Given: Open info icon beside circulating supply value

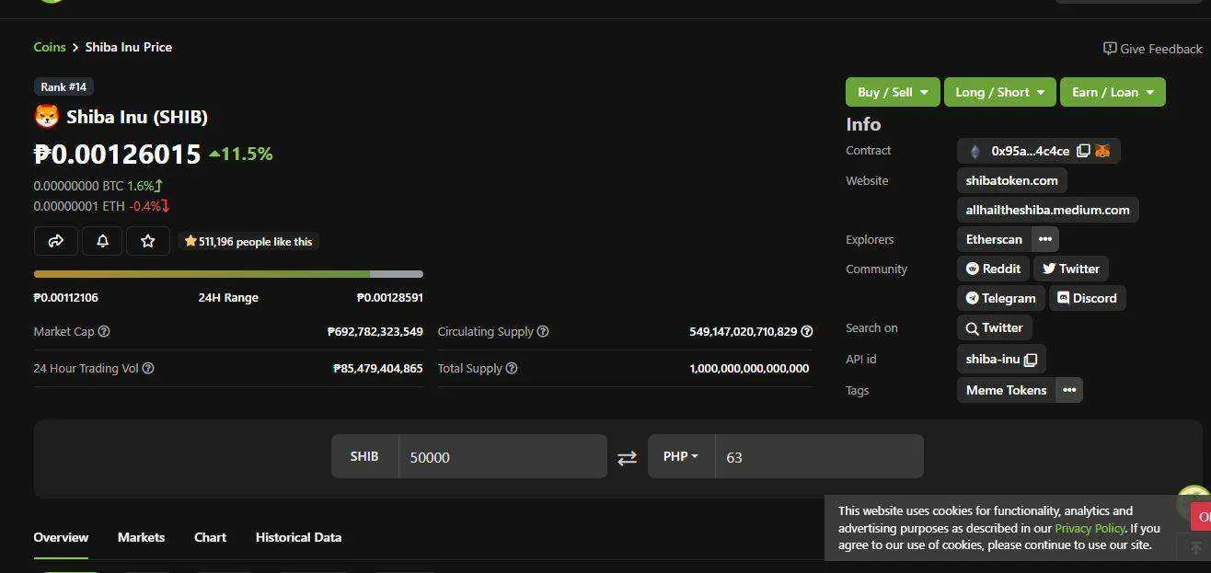Looking at the screenshot, I should click(807, 331).
